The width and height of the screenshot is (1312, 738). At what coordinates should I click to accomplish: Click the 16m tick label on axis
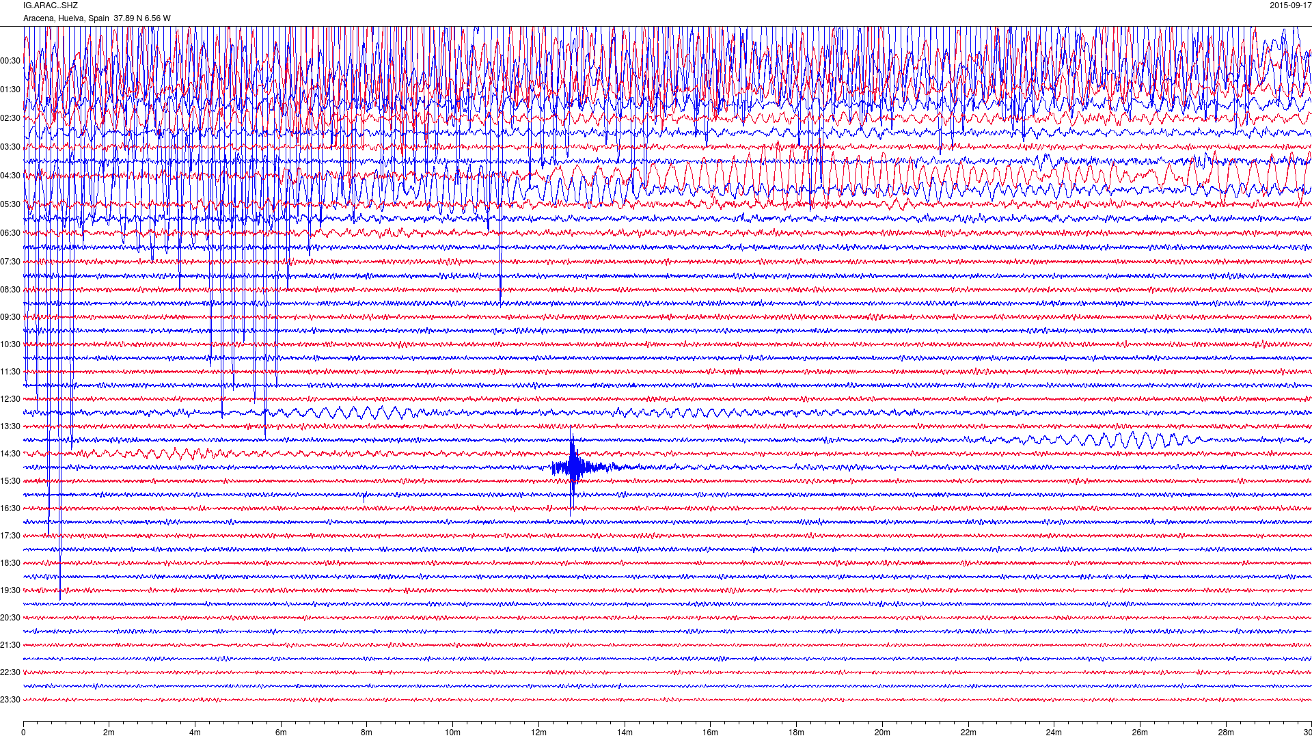click(x=710, y=733)
